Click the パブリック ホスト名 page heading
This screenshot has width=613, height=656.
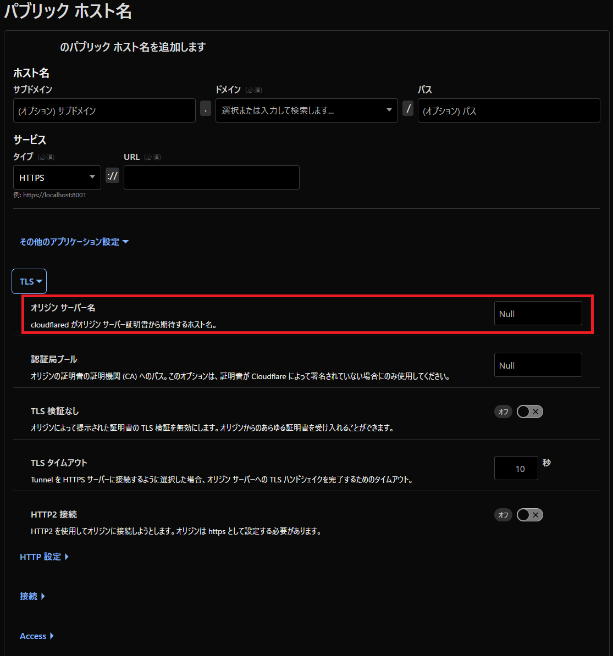point(68,11)
